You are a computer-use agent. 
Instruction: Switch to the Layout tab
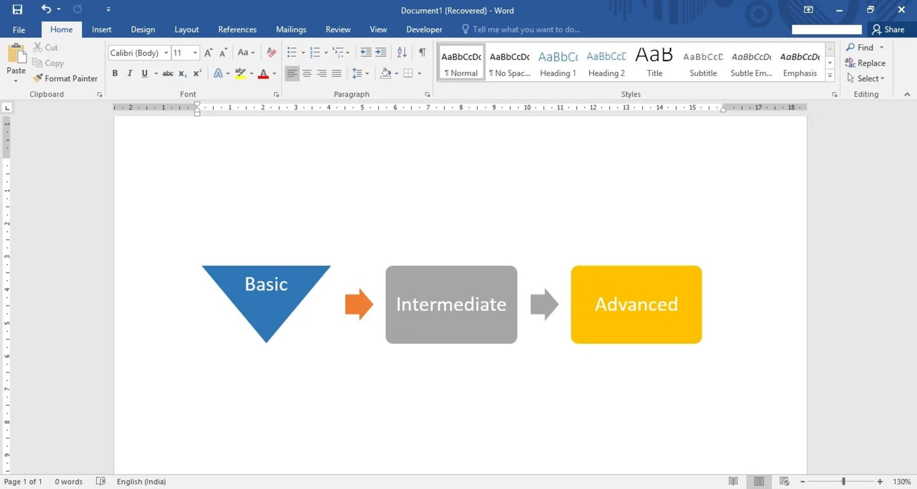click(x=186, y=30)
